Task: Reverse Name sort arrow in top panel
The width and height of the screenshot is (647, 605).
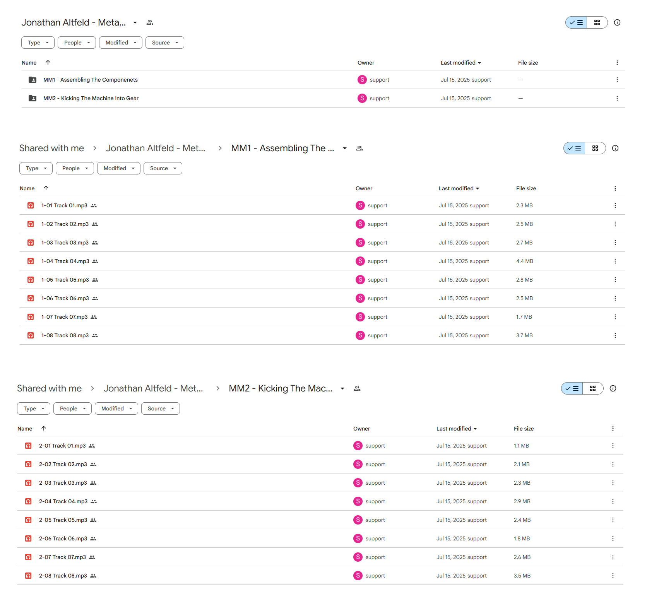Action: click(x=48, y=62)
